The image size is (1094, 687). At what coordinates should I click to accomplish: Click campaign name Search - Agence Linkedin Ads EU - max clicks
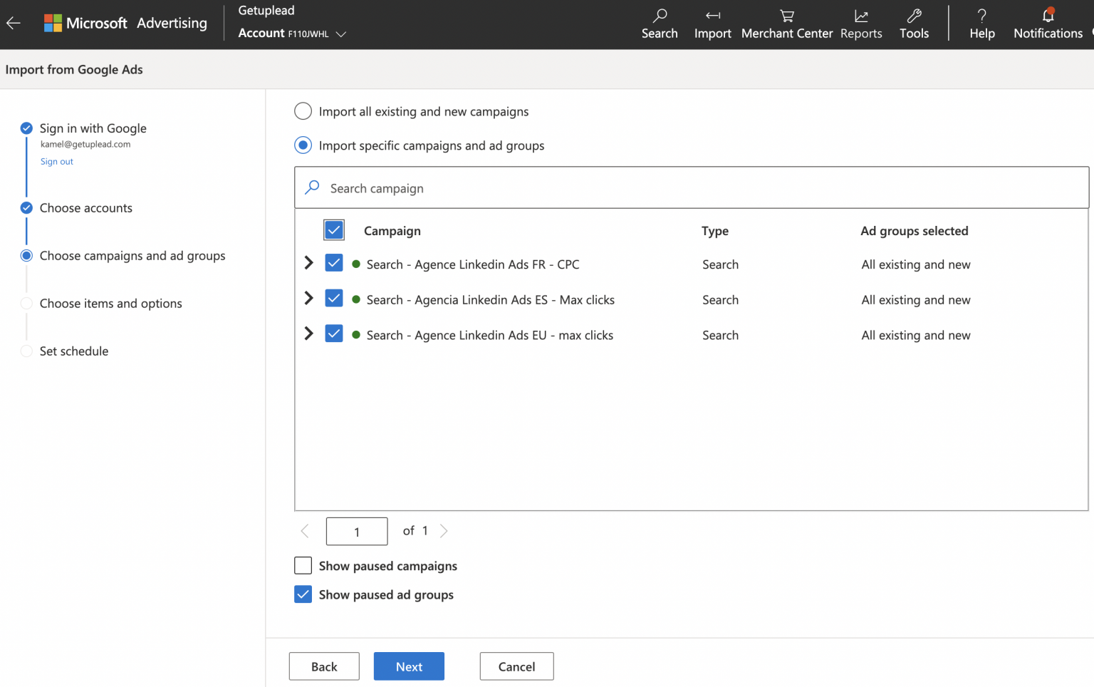[x=490, y=335]
